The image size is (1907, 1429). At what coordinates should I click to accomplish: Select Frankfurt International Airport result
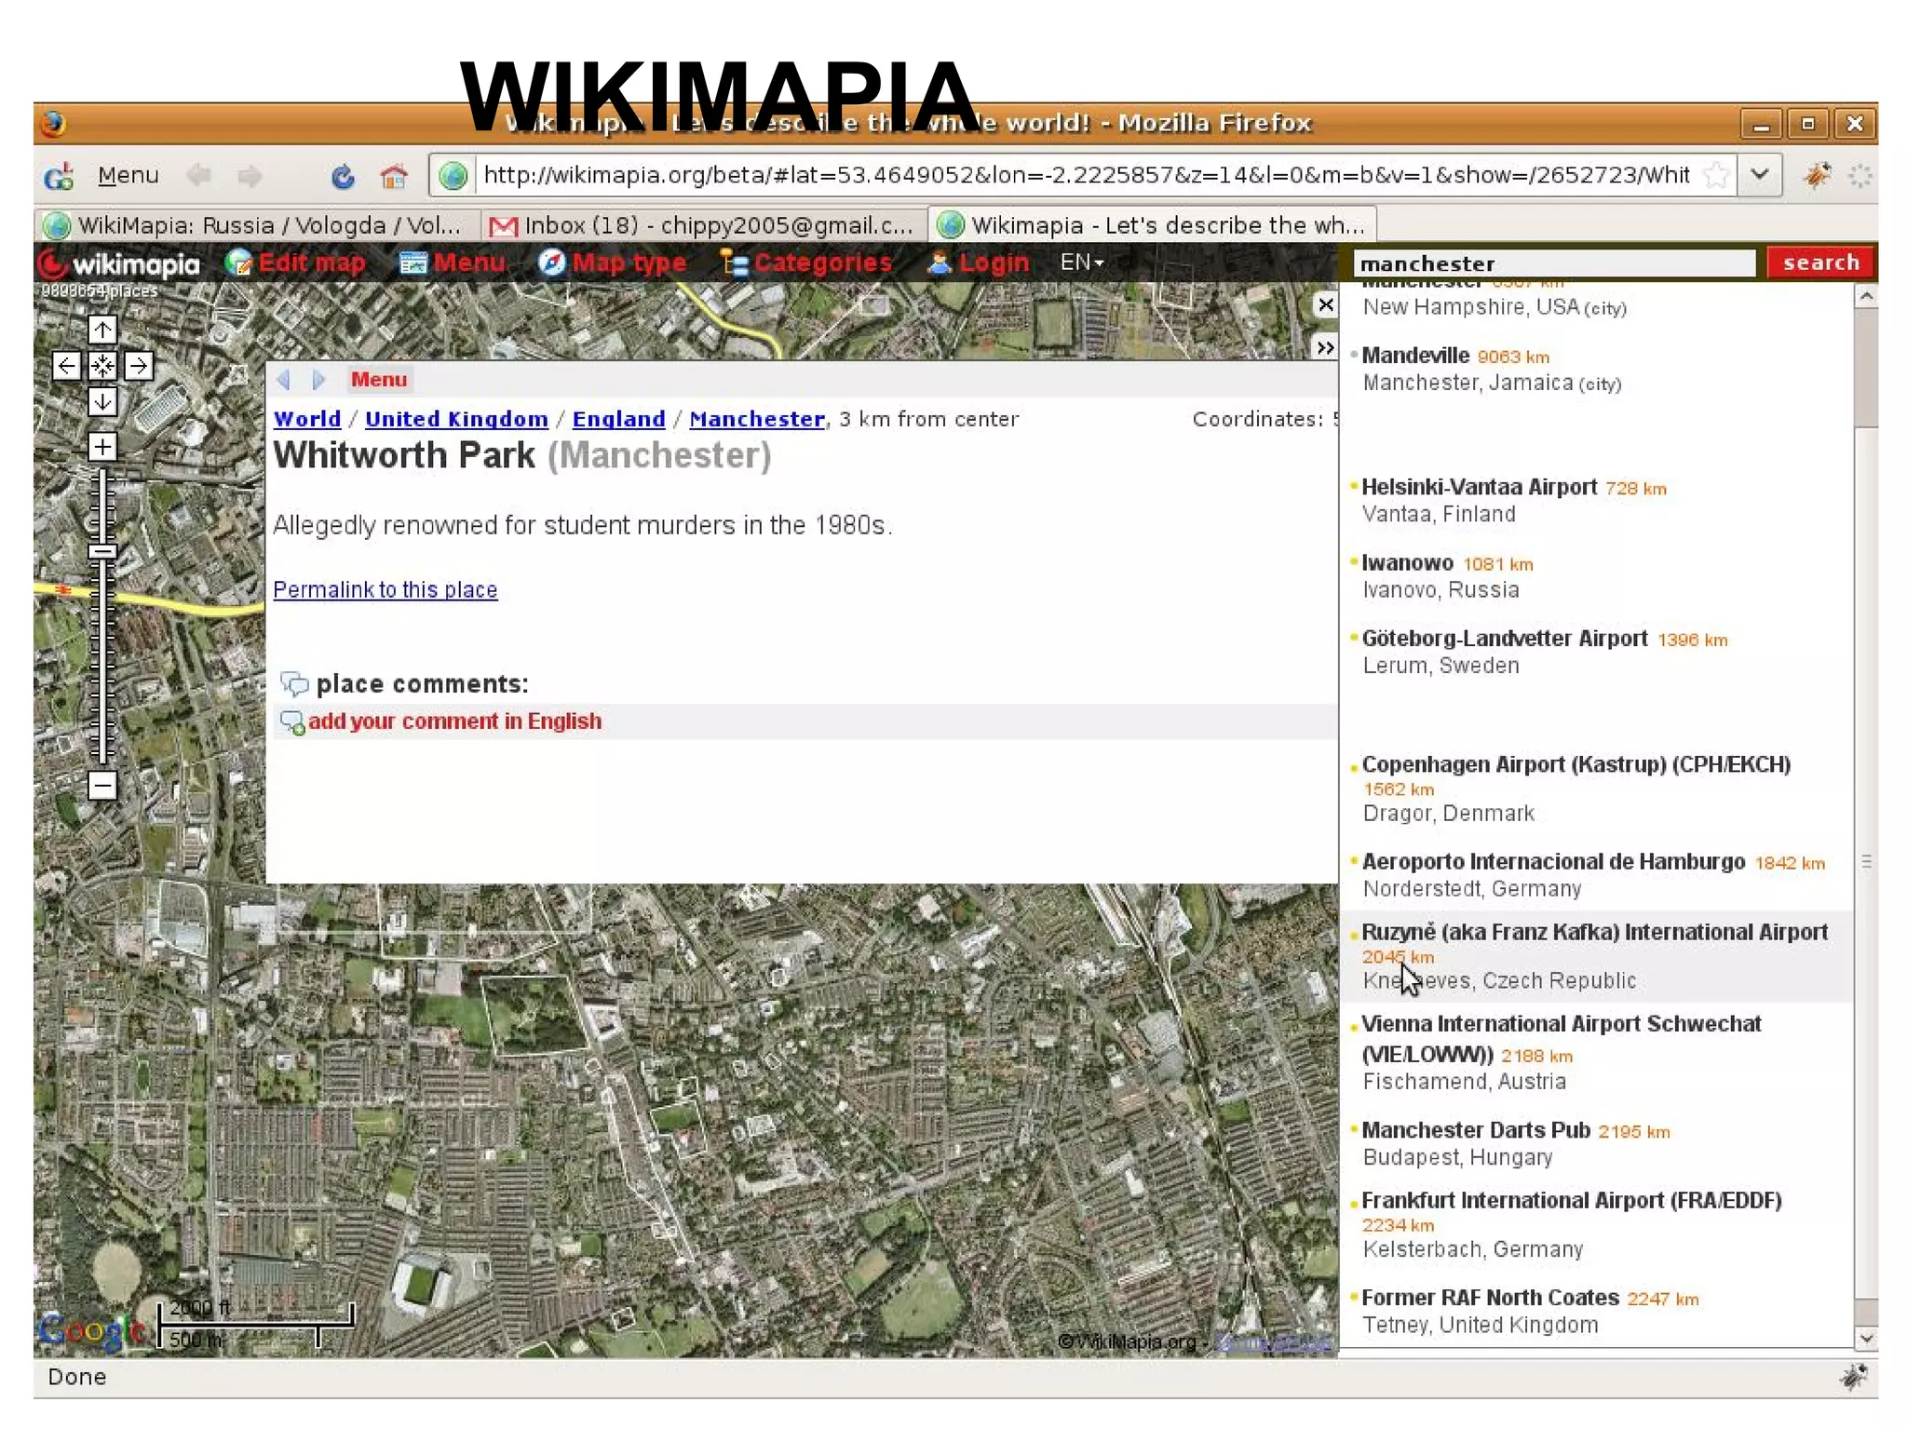click(x=1571, y=1201)
